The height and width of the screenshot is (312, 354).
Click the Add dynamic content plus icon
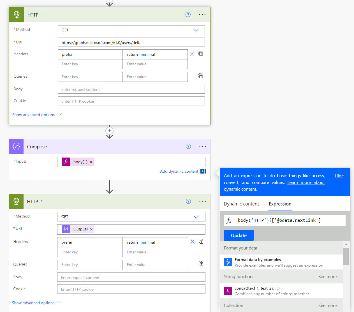[203, 171]
